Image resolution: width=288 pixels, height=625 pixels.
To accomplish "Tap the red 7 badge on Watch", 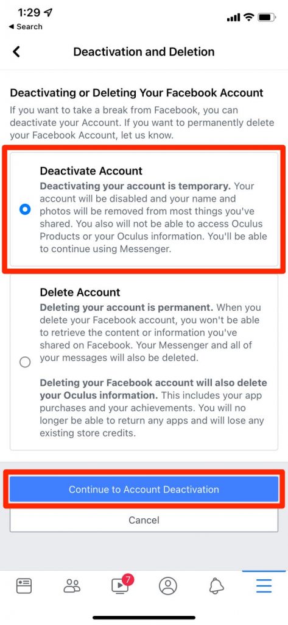I will [x=127, y=579].
